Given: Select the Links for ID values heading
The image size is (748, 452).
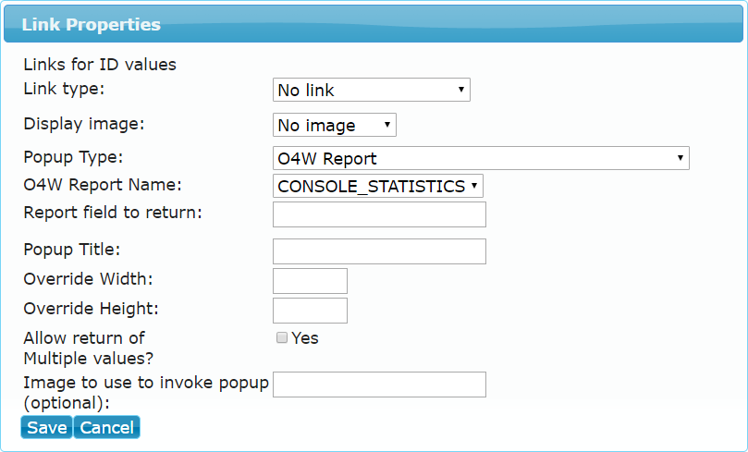Looking at the screenshot, I should (x=100, y=65).
